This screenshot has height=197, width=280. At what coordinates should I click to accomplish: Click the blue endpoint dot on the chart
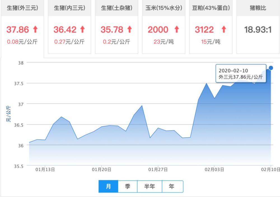(270, 68)
